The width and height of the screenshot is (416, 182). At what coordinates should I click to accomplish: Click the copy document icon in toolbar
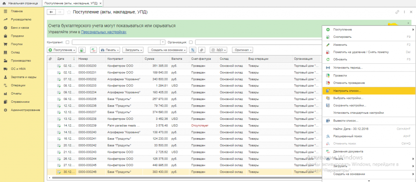tap(82, 50)
